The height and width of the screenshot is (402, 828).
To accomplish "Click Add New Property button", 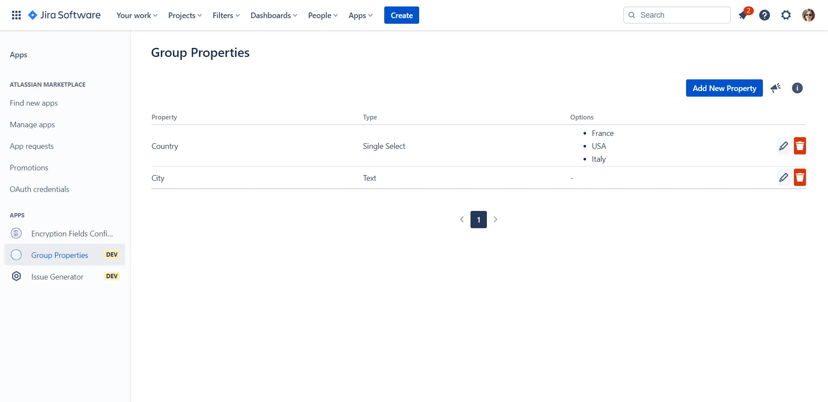I will point(724,88).
